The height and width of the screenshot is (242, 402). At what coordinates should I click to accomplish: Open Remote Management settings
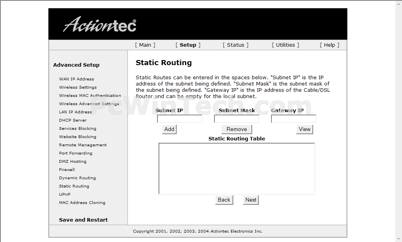click(x=83, y=145)
